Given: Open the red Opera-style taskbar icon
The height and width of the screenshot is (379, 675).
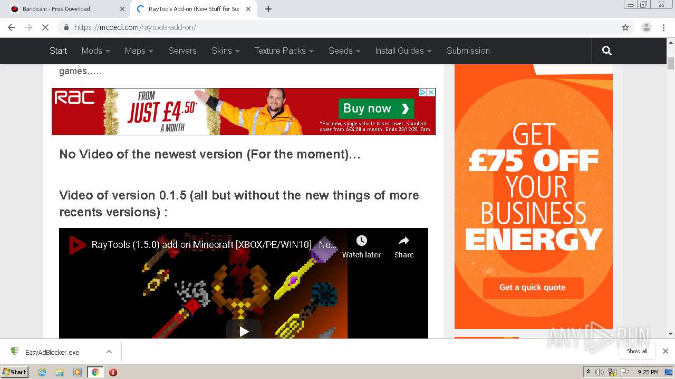Looking at the screenshot, I should click(x=113, y=372).
